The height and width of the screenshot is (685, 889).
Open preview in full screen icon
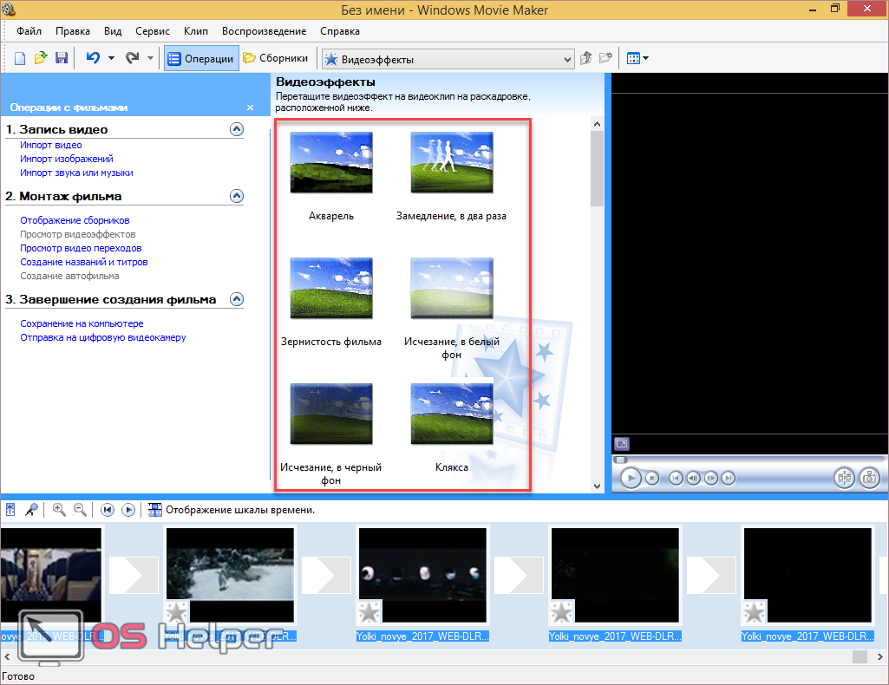coord(621,443)
